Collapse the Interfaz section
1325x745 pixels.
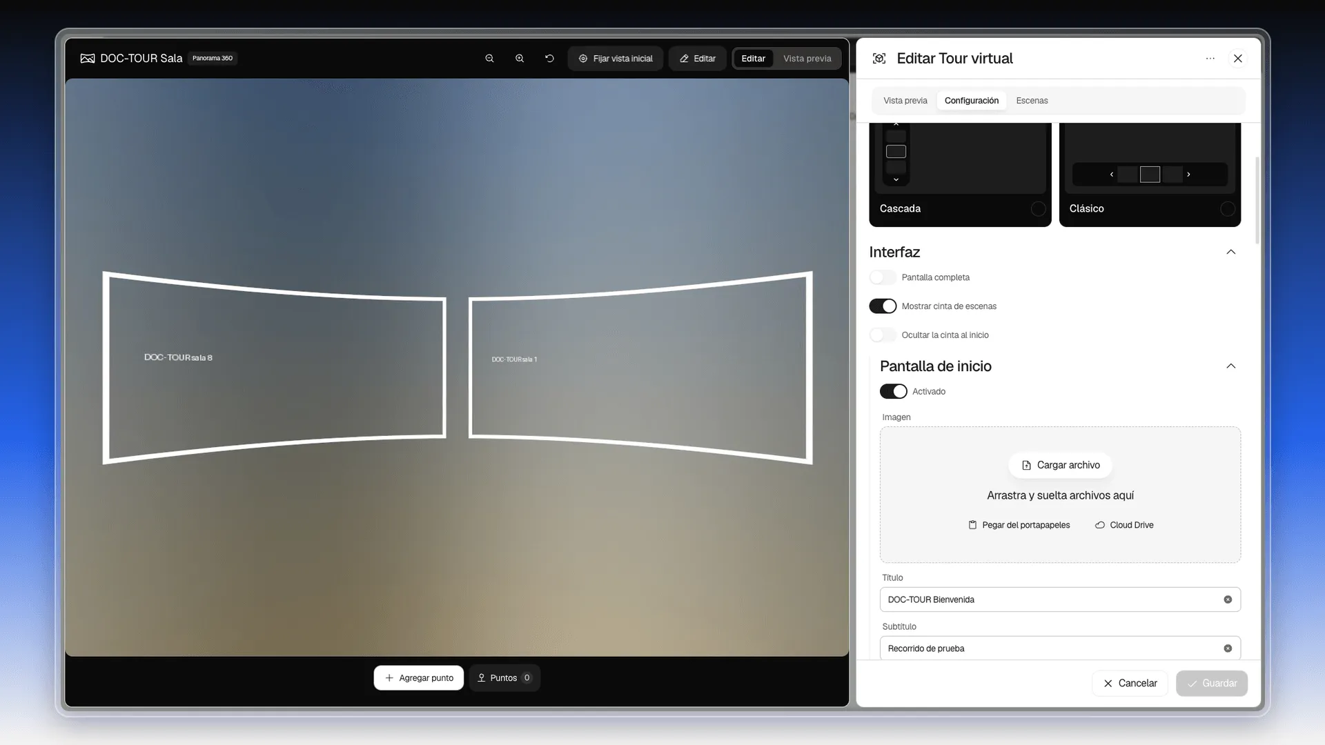[x=1230, y=252]
